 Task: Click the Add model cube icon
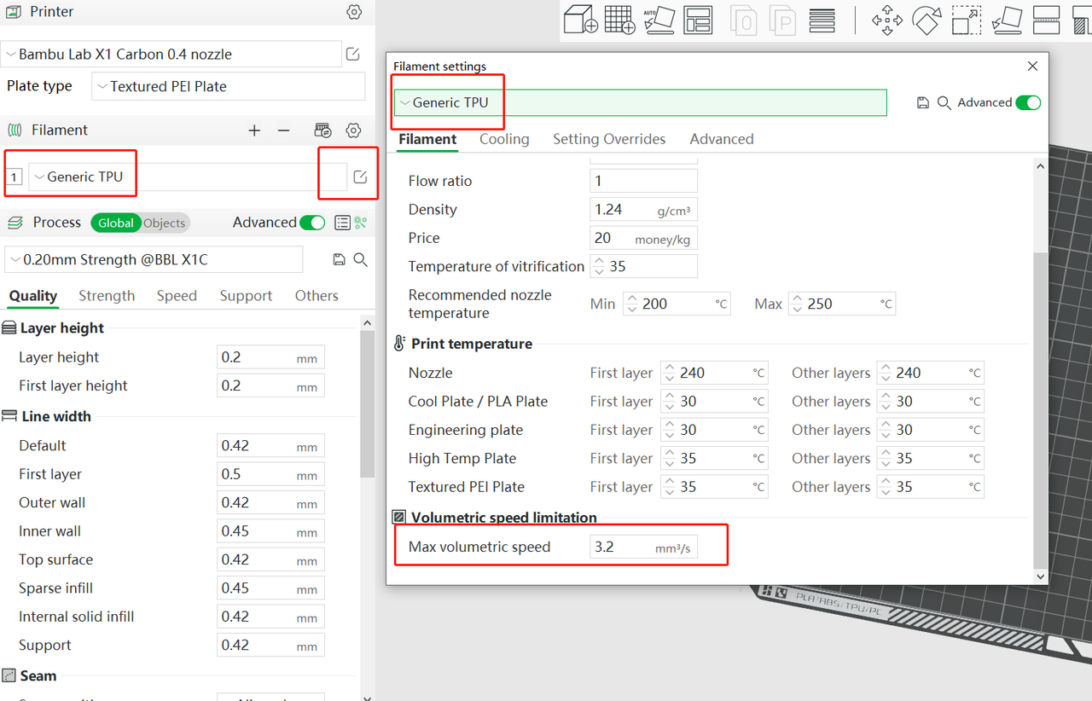[x=581, y=19]
